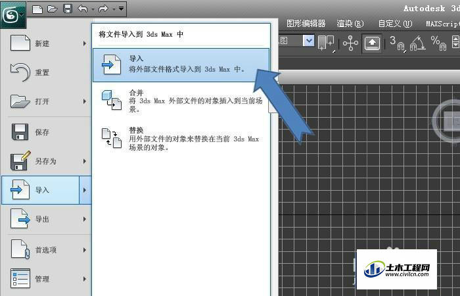Click the 首选项 page-with-clip icon
460x296 pixels.
pos(20,249)
